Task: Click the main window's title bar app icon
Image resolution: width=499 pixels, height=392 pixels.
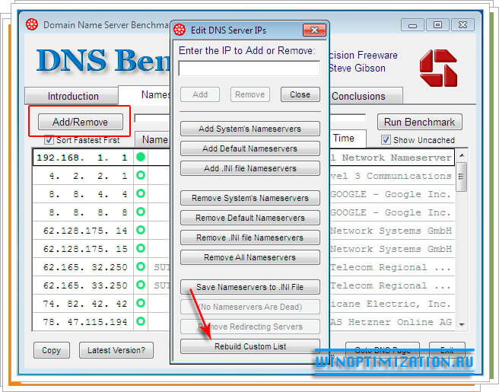Action: 31,24
